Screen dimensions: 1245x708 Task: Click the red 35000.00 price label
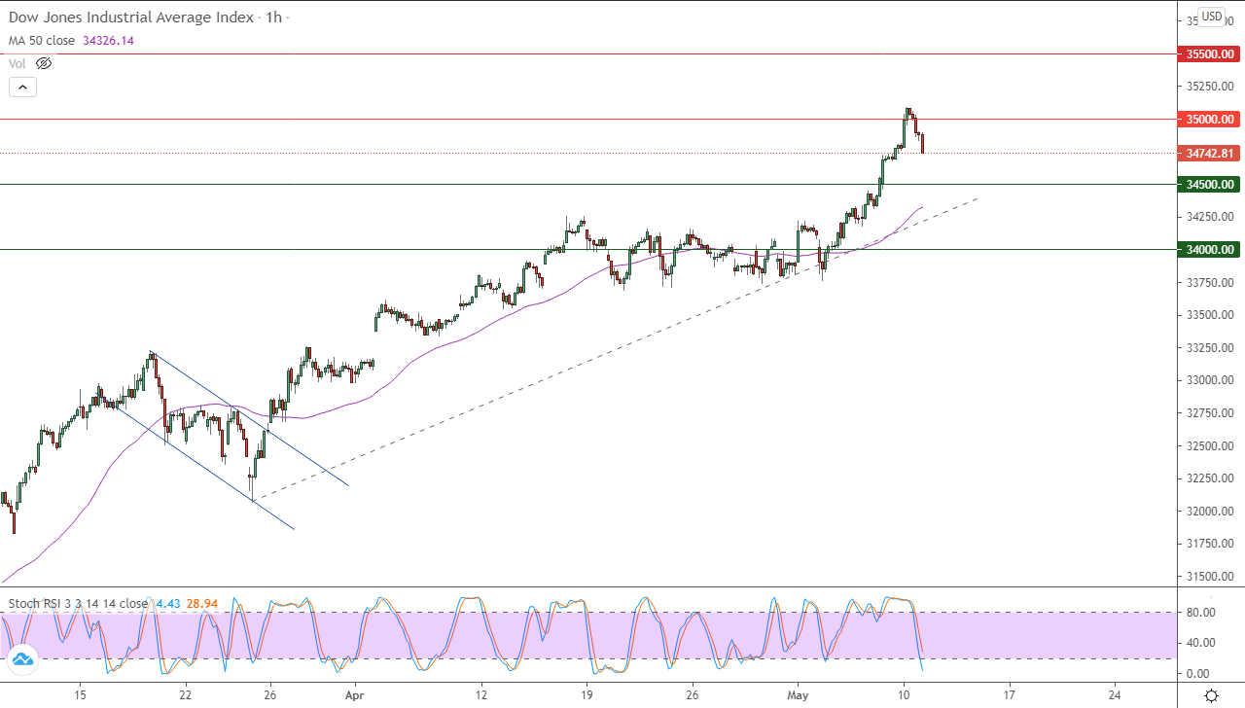click(1211, 120)
